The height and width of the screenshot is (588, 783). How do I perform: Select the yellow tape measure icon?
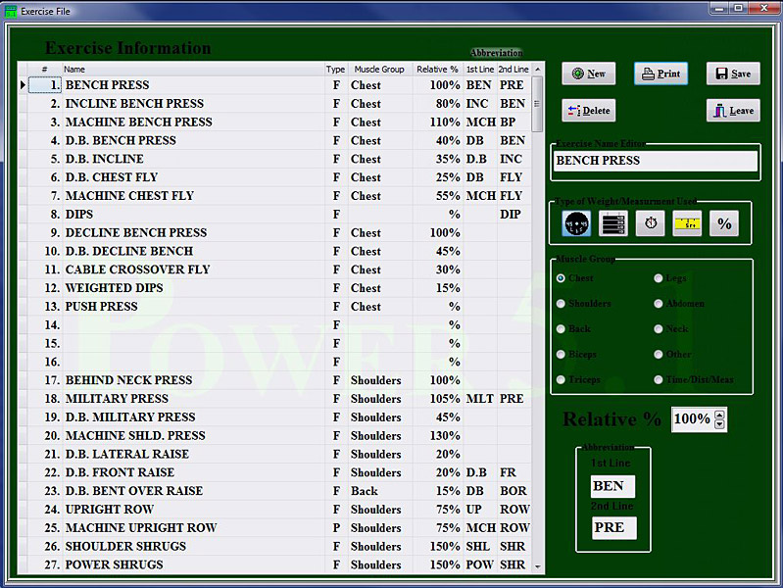click(x=687, y=223)
